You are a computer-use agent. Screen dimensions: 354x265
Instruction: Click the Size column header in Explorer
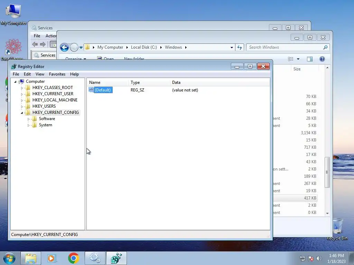tap(297, 69)
